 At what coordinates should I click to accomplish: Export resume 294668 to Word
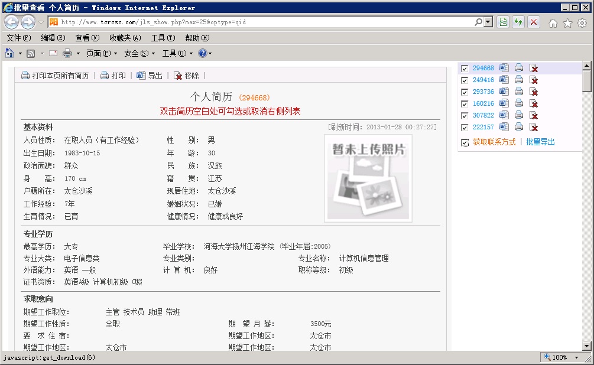pyautogui.click(x=503, y=67)
